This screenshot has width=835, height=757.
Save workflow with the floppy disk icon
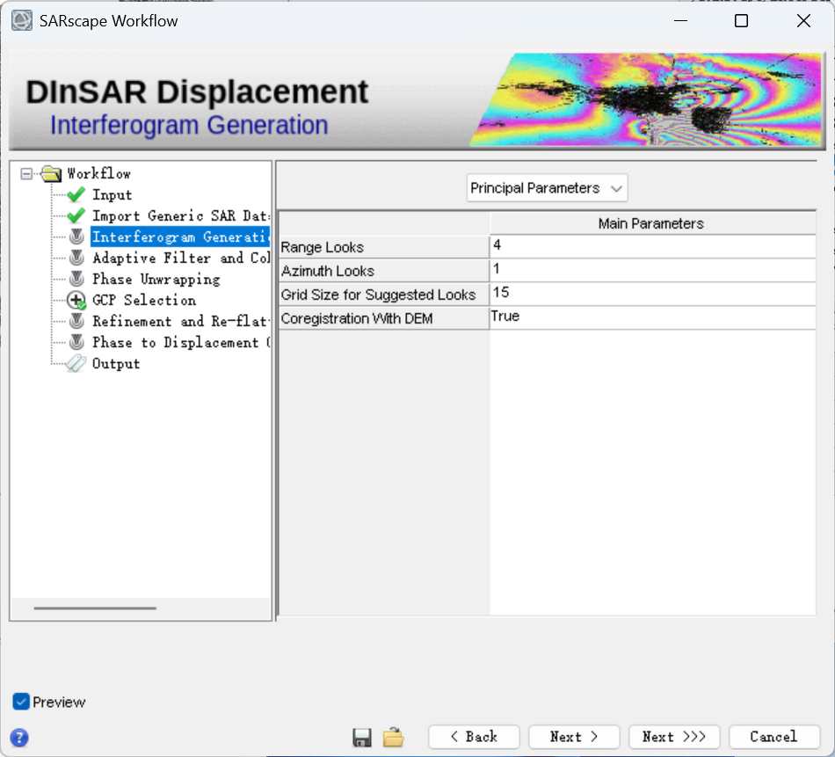point(362,738)
